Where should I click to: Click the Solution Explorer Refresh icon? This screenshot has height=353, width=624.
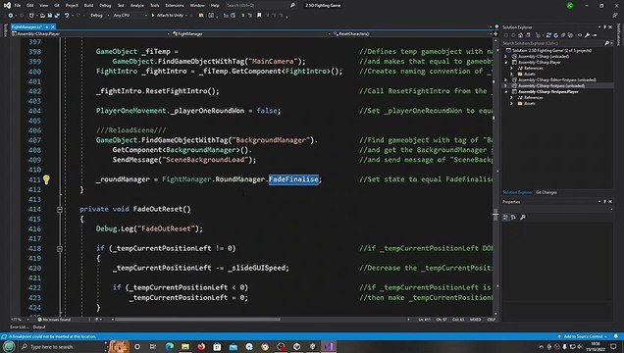pyautogui.click(x=556, y=35)
